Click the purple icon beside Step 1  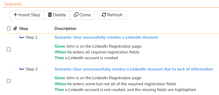pos(22,37)
